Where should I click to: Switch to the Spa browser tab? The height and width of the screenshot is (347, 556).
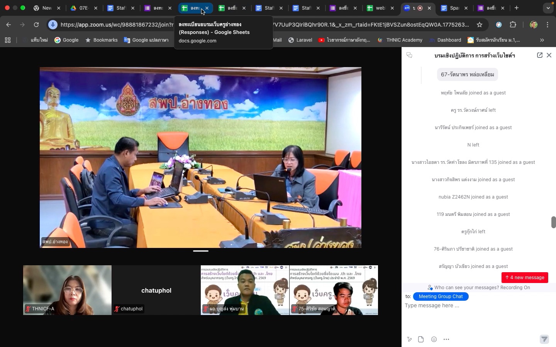454,8
